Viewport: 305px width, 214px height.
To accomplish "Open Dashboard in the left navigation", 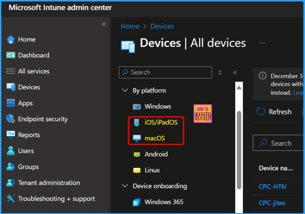I will click(x=34, y=55).
